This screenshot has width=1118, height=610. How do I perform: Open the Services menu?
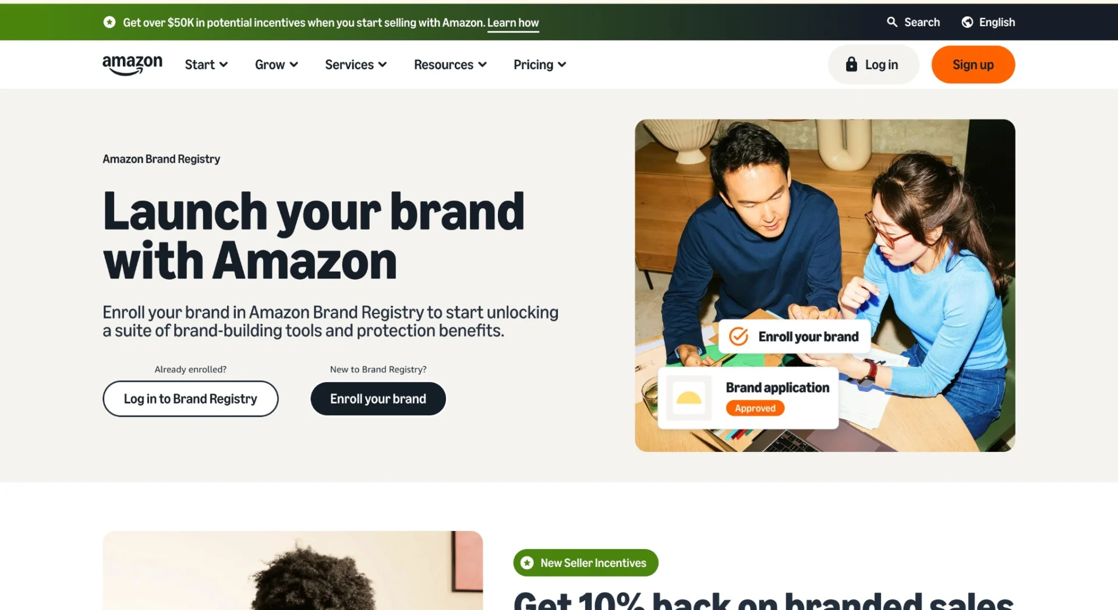pos(356,65)
